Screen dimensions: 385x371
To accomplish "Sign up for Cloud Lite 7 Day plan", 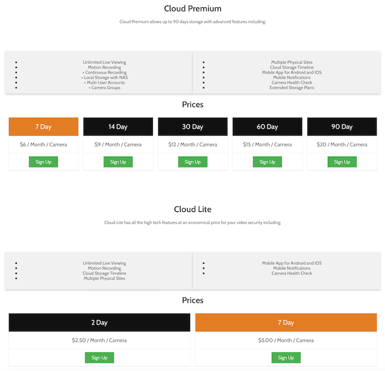I will pos(286,358).
